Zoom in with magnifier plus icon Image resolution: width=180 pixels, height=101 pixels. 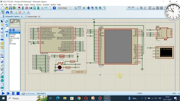[92, 8]
